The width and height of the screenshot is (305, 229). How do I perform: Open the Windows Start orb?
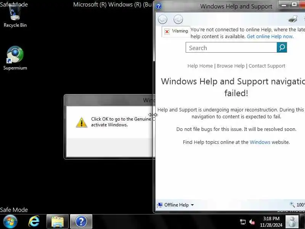[10, 221]
